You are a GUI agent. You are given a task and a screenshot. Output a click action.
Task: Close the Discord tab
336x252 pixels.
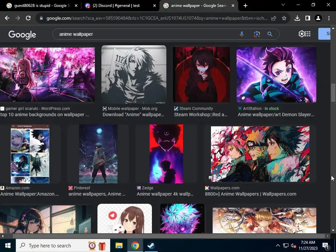coord(155,6)
